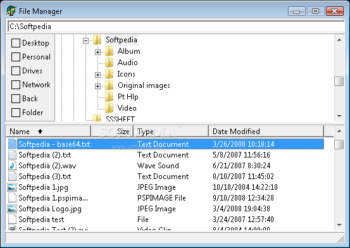The image size is (350, 248).
Task: Click the Original images folder icon
Action: pos(109,85)
